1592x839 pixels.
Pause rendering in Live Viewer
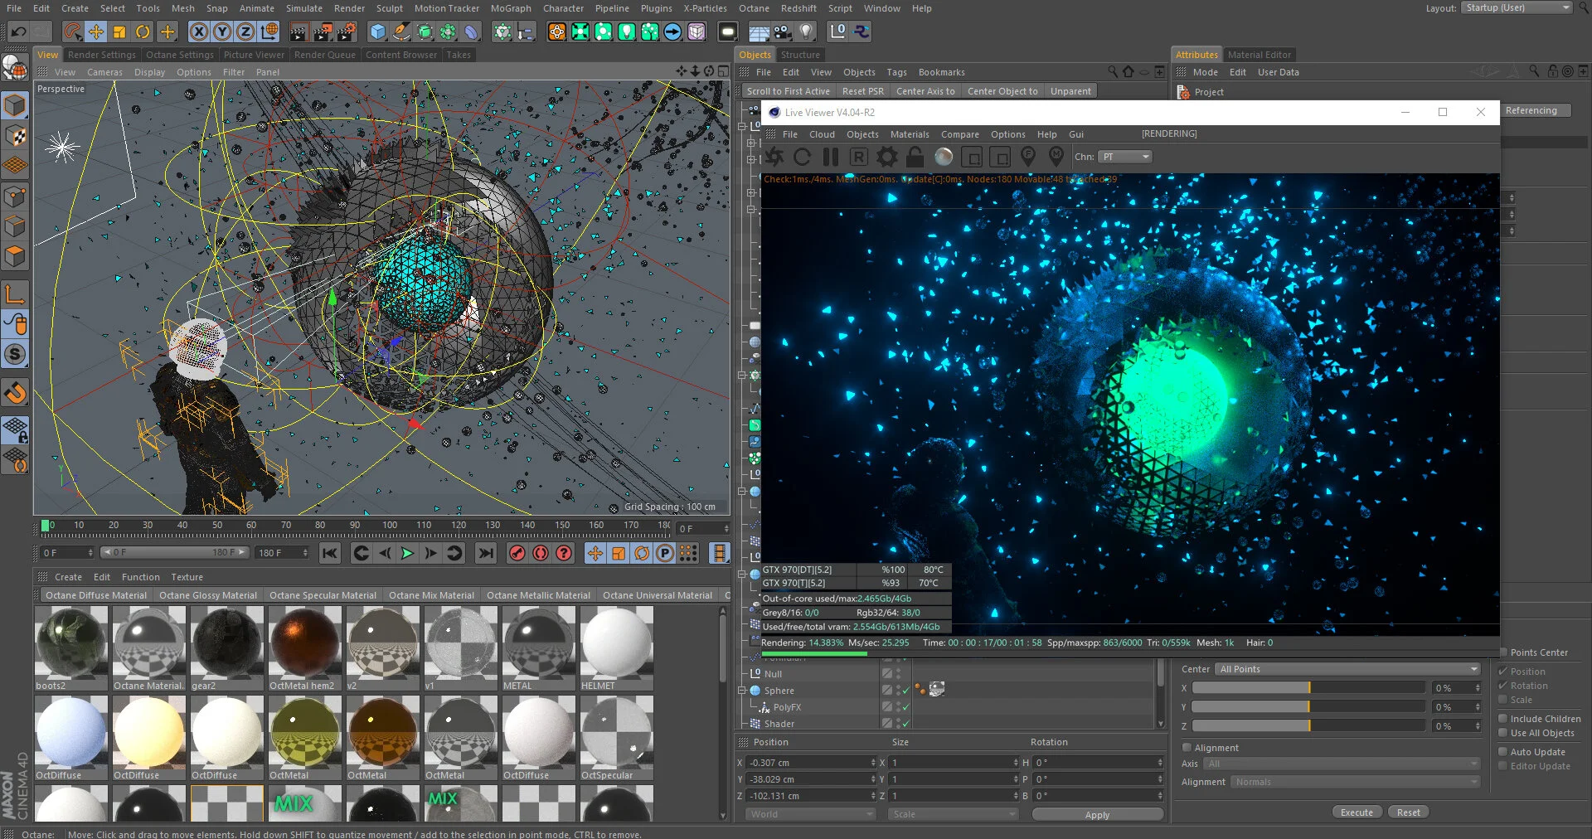(830, 157)
